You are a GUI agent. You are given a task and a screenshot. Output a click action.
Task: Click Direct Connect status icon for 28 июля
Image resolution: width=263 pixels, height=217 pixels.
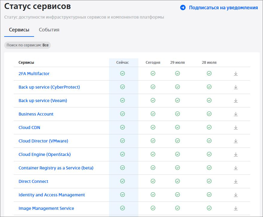coord(209,181)
